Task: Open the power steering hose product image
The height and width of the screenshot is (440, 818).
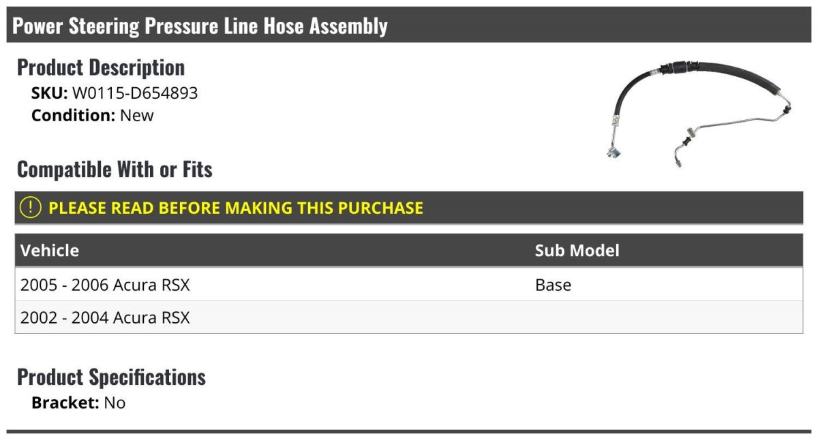Action: tap(700, 113)
